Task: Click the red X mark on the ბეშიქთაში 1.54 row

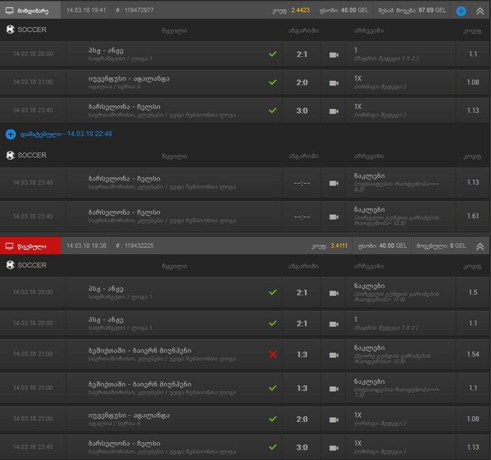Action: pos(273,354)
